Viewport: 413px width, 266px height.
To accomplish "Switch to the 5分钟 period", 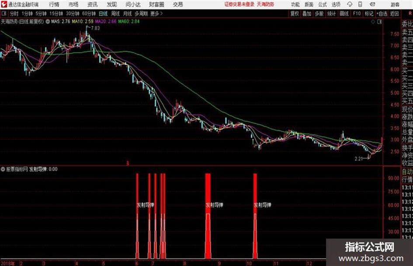I will click(41, 14).
